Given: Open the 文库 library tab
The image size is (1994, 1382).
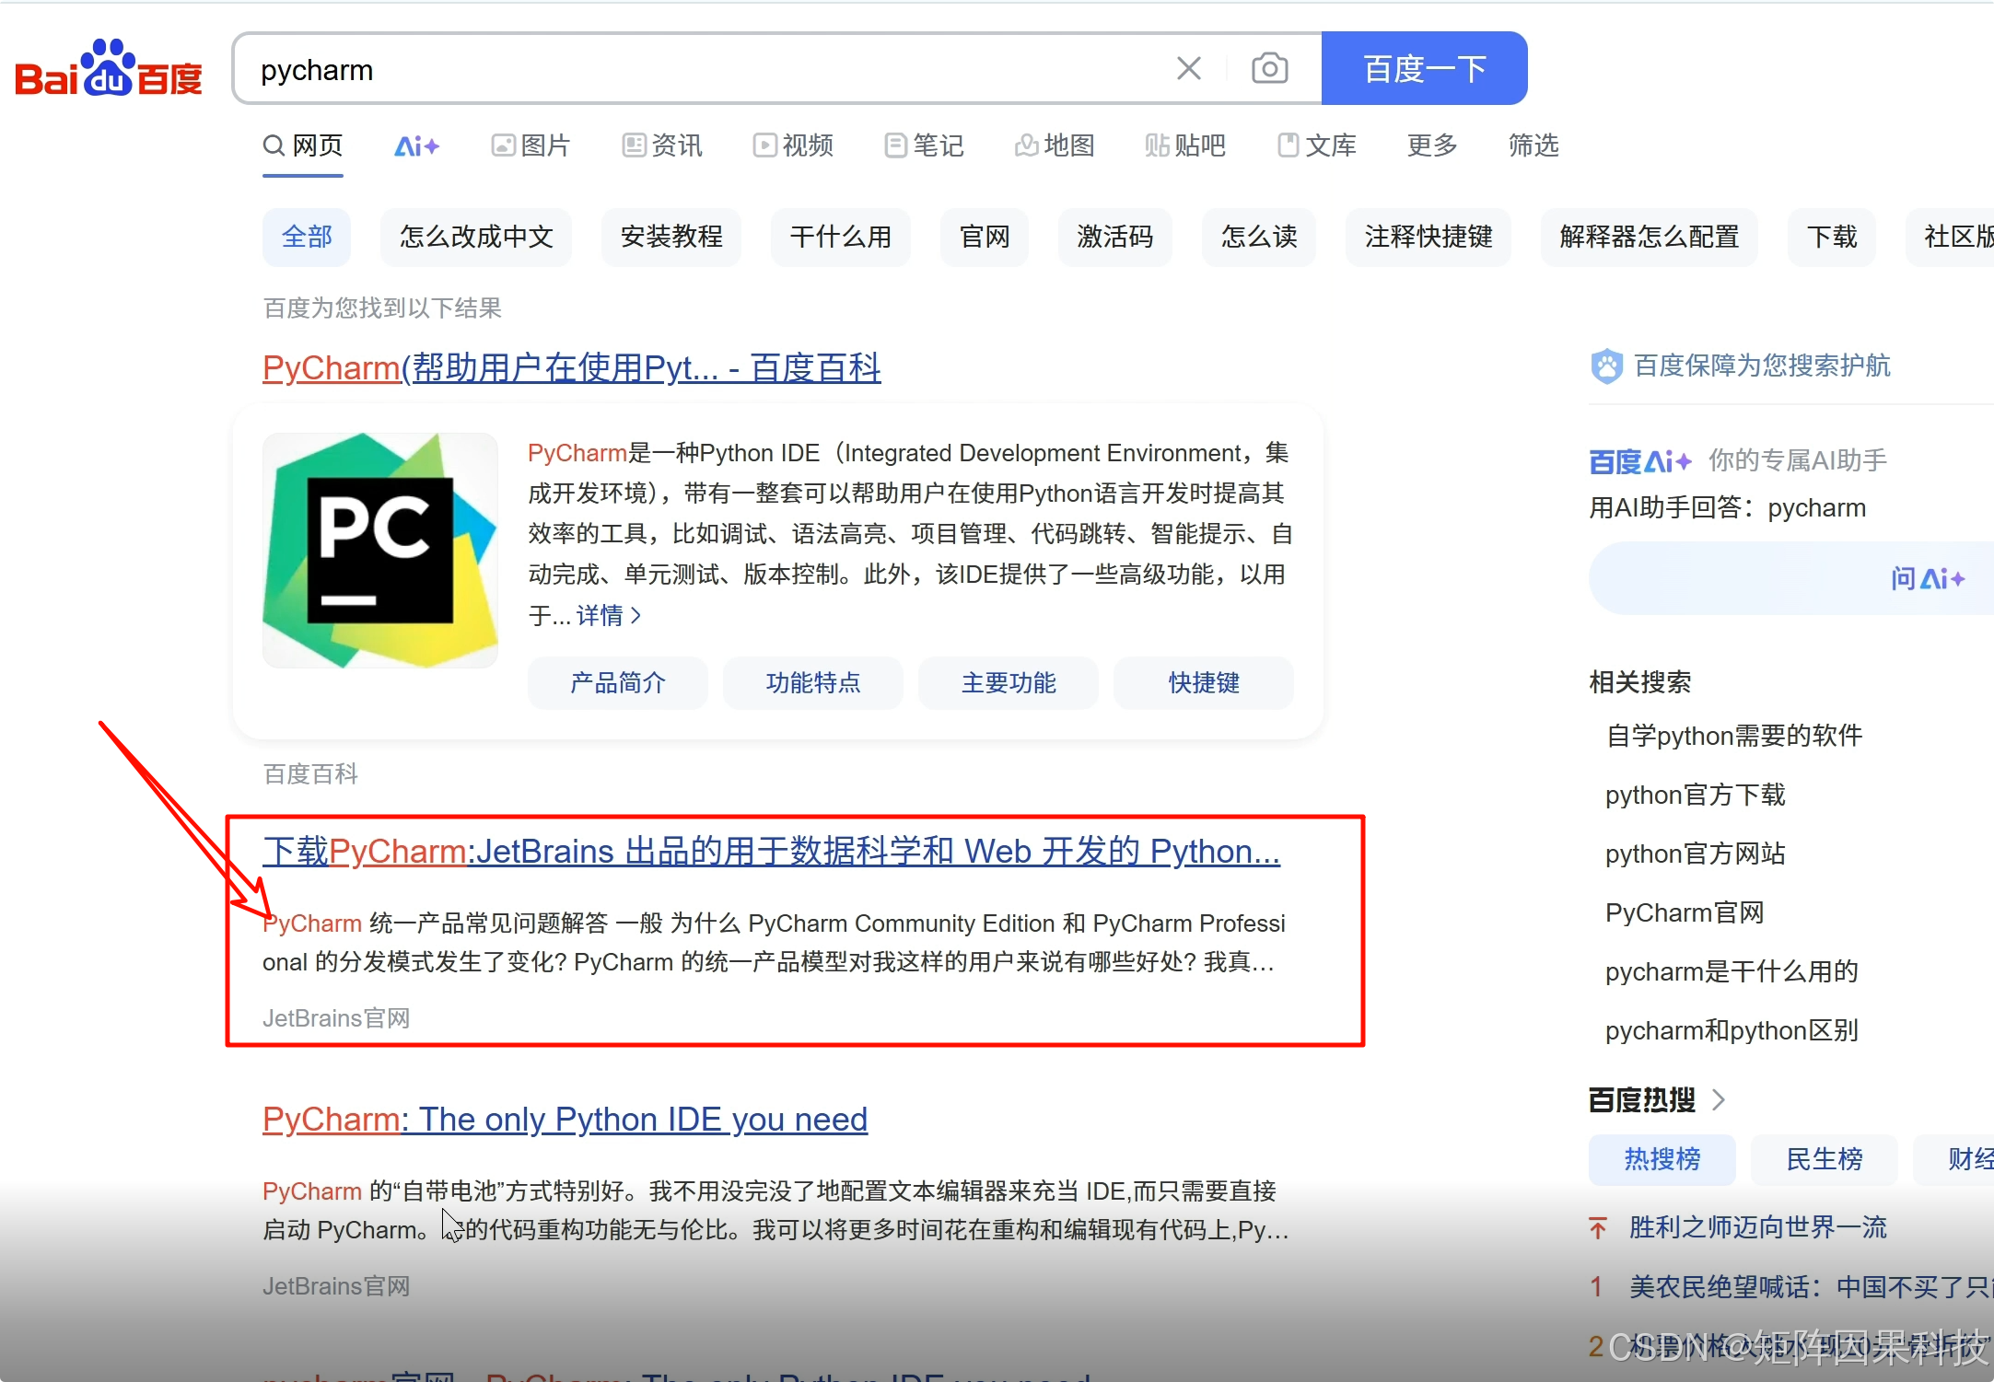Looking at the screenshot, I should [1317, 145].
